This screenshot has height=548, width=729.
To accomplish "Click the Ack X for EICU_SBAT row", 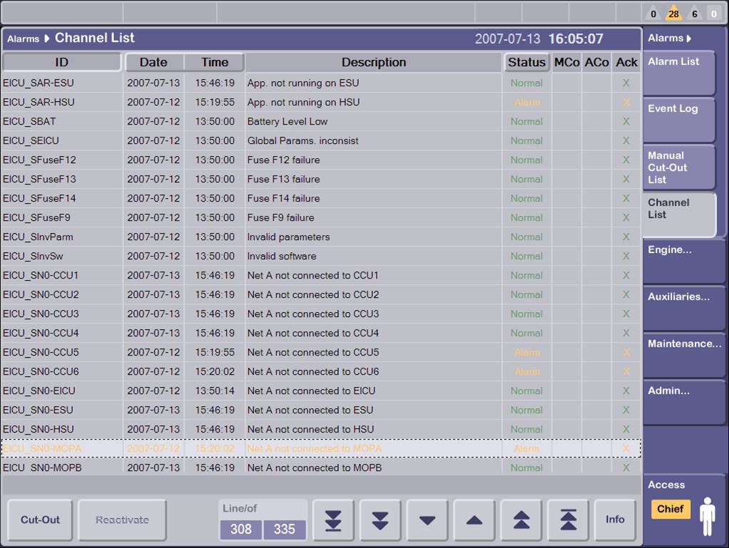I will pyautogui.click(x=626, y=121).
